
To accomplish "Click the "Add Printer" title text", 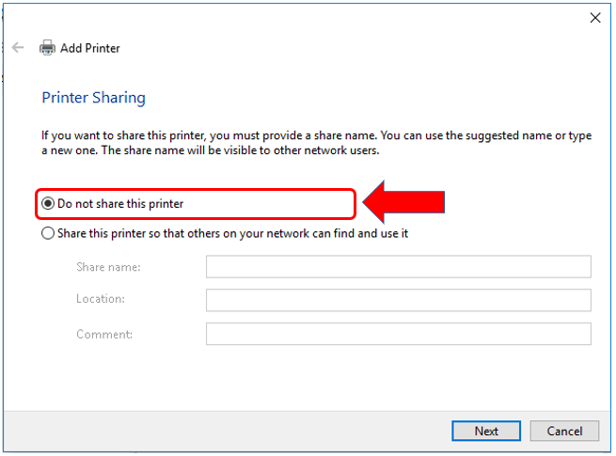I will click(90, 48).
